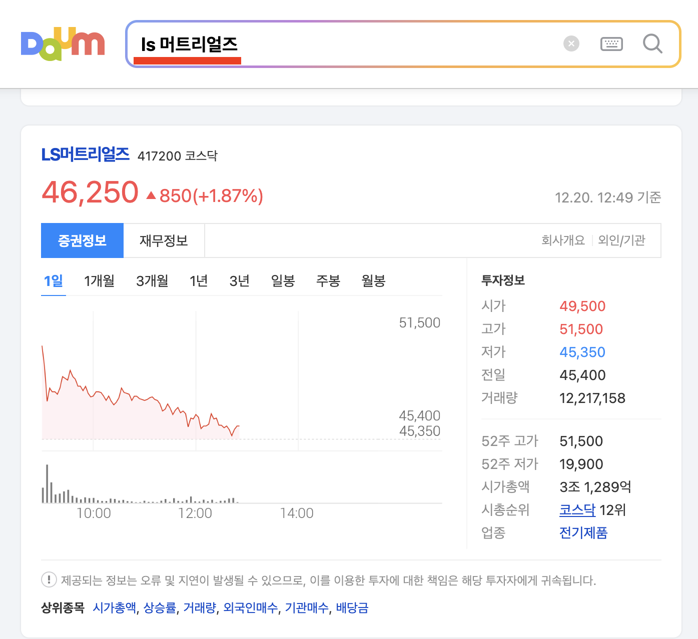
Task: Select the 증권정보 tab
Action: coord(82,240)
